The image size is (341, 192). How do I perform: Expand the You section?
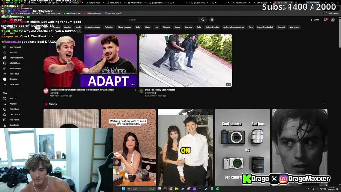(6, 93)
